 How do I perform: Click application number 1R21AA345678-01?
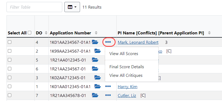point(68,95)
